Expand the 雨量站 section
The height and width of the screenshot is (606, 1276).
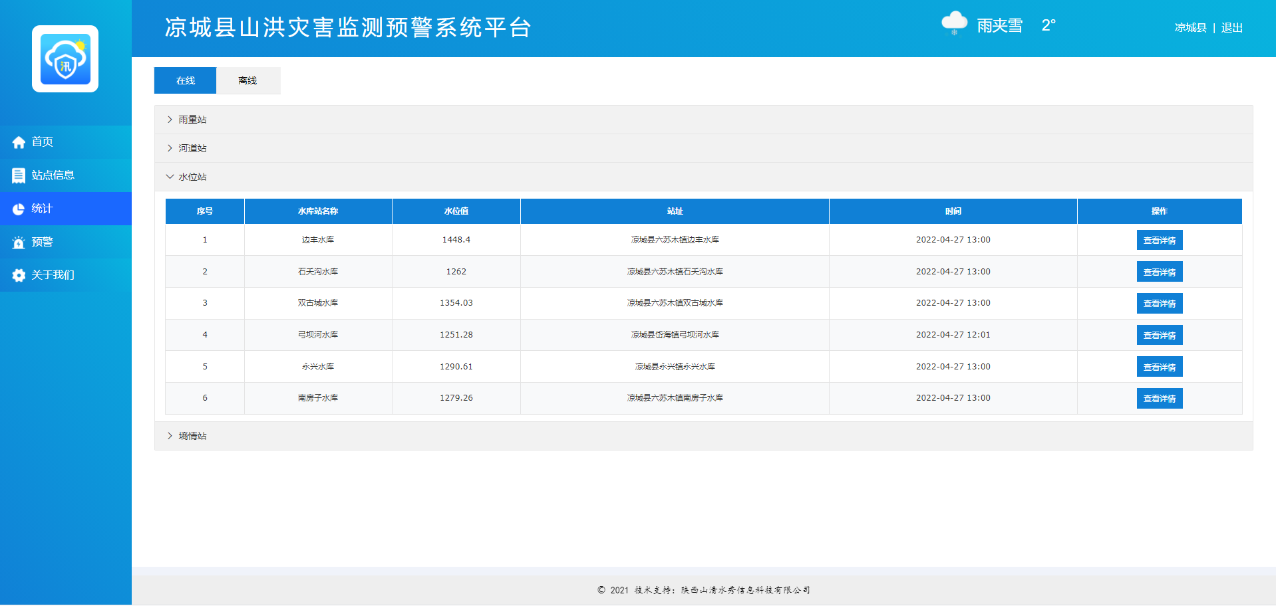click(x=192, y=120)
